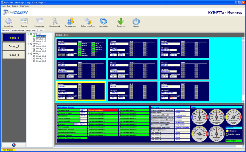246x152 pixels.
Task: Open the Пользователи users icon
Action: pos(70,21)
